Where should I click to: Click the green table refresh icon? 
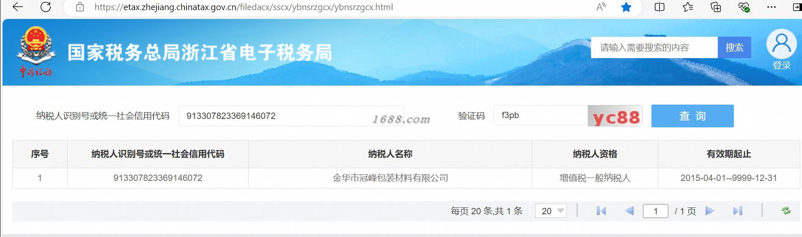pos(786,211)
